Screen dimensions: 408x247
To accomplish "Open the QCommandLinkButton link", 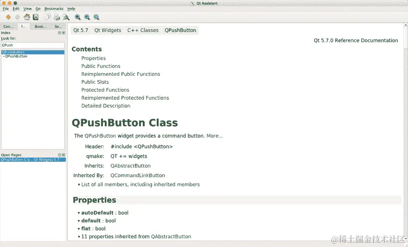I will point(138,176).
